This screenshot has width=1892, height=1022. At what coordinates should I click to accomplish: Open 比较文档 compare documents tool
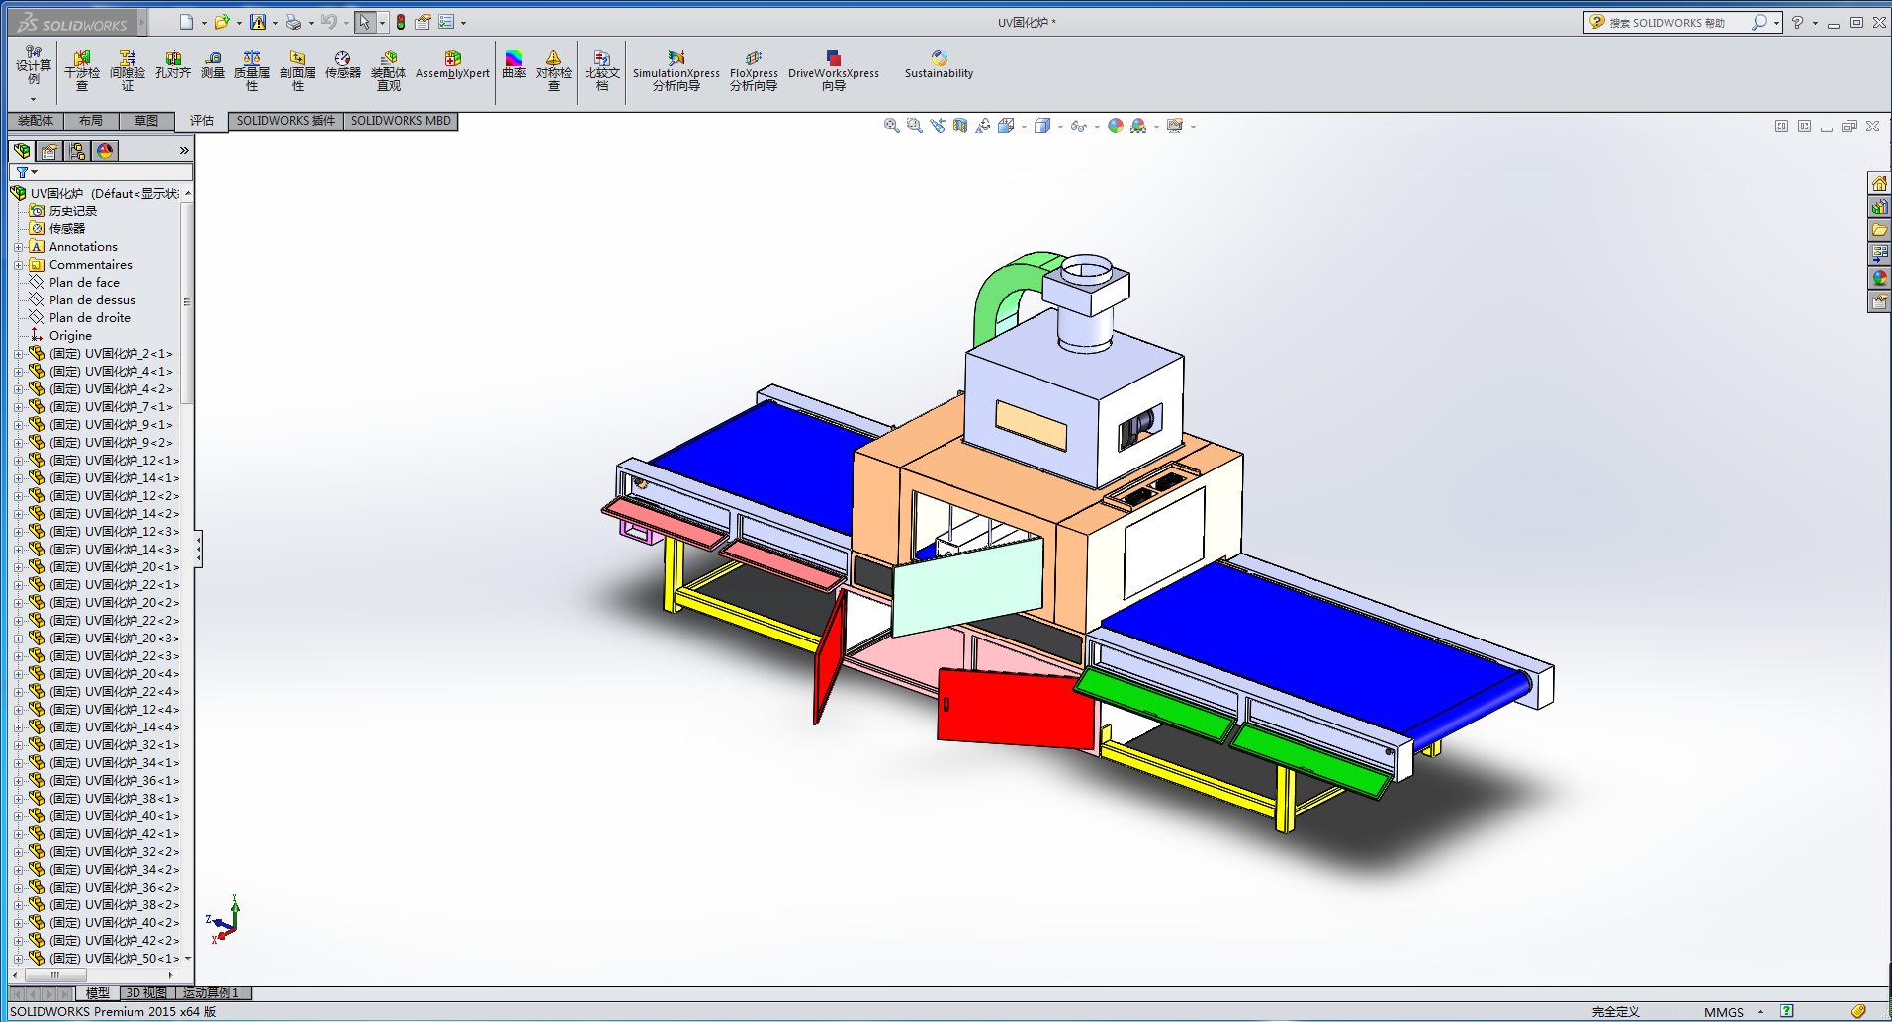[x=602, y=71]
